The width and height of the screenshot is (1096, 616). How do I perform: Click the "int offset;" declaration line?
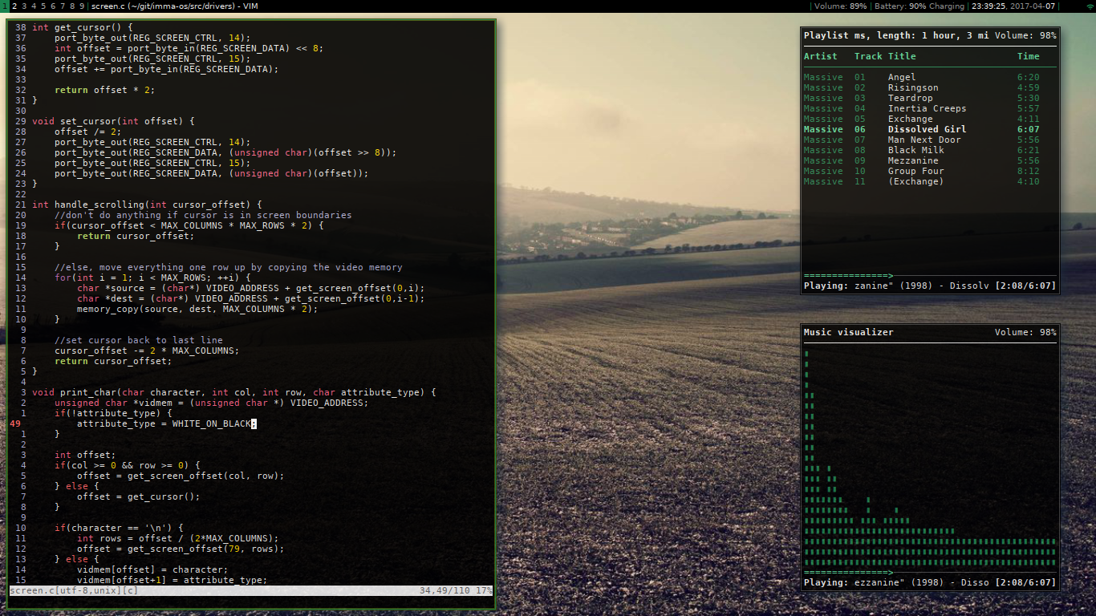point(85,455)
